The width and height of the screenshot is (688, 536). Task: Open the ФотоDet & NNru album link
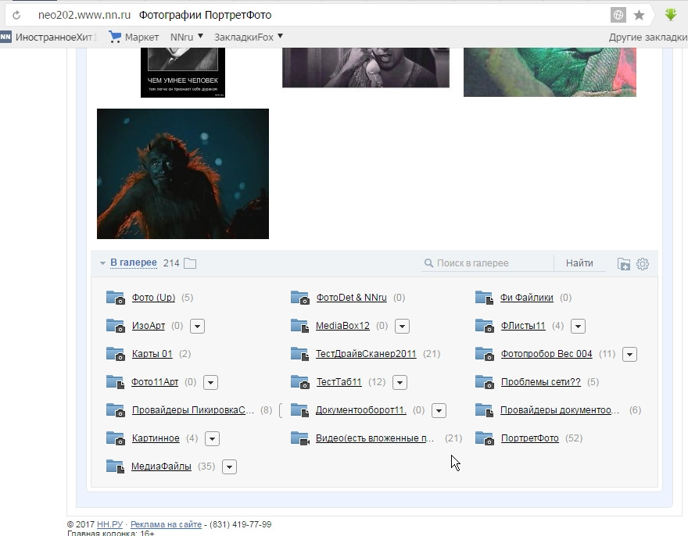(352, 298)
